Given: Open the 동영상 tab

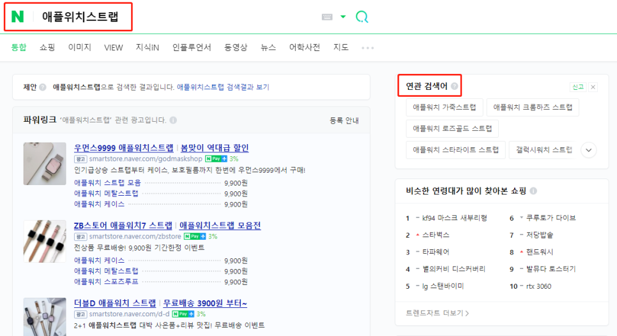Looking at the screenshot, I should (x=236, y=48).
